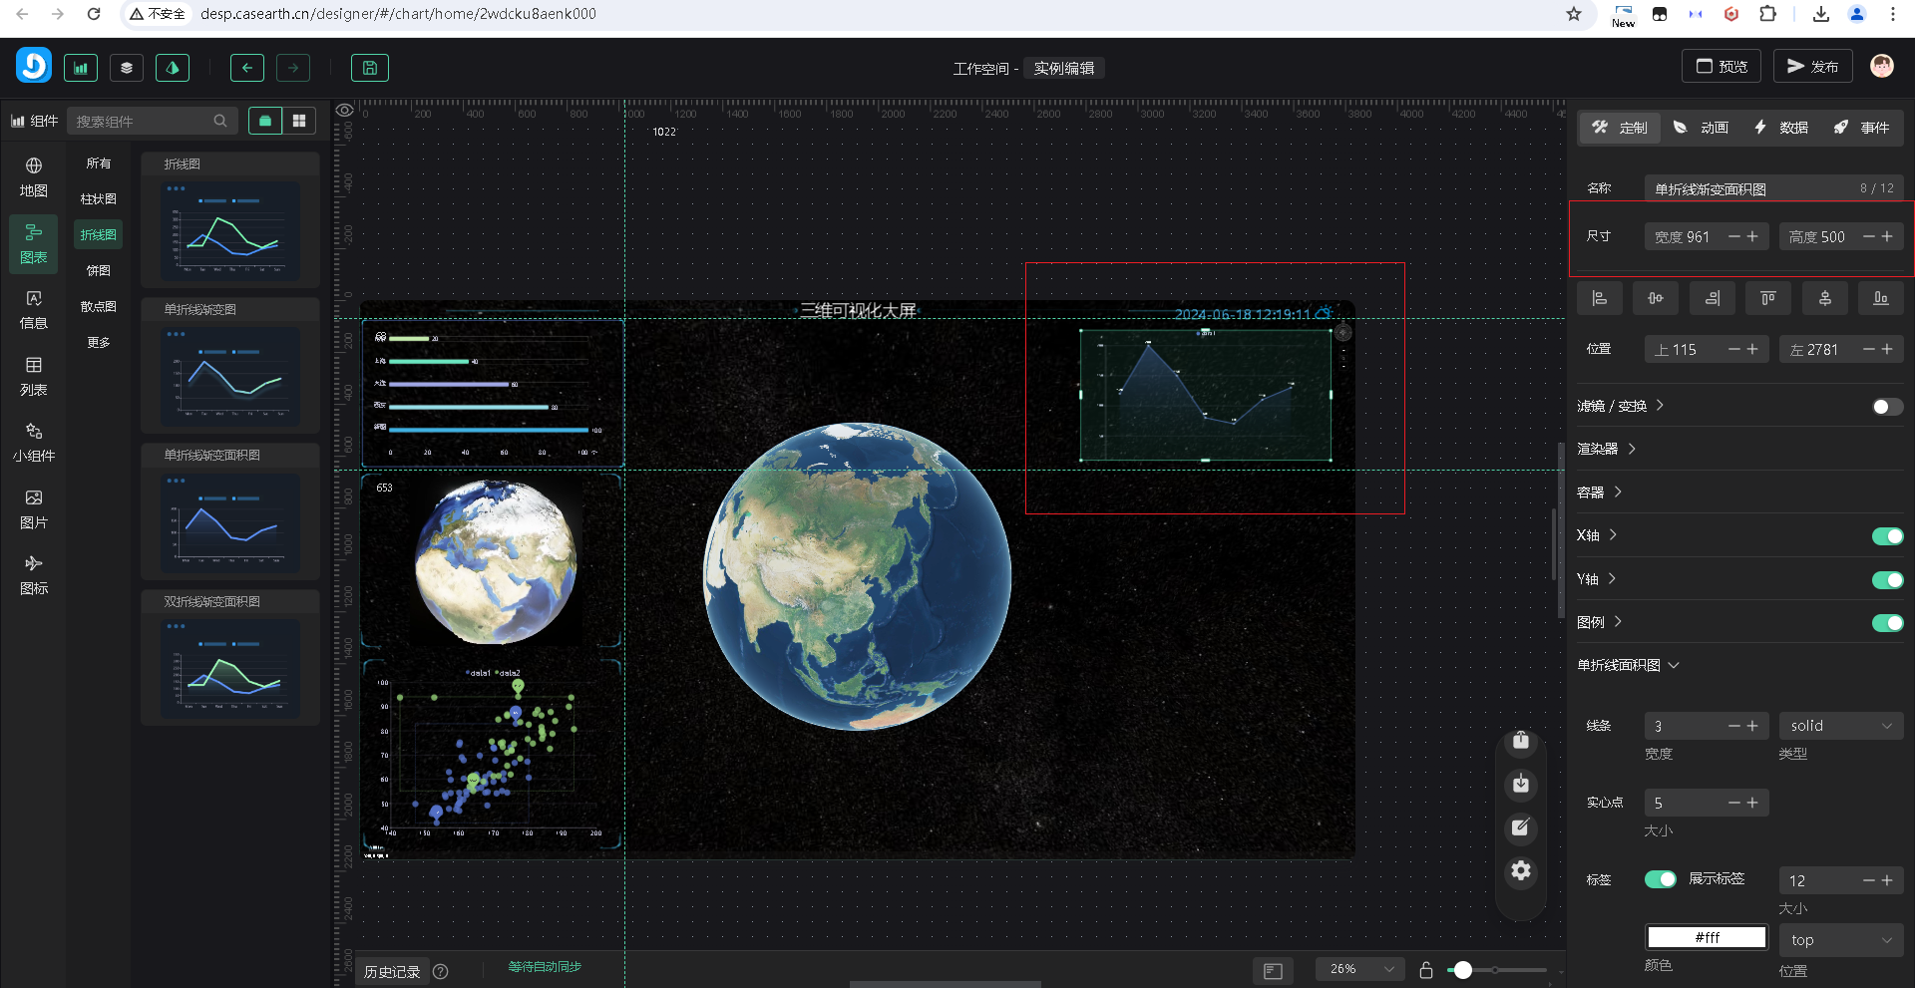This screenshot has height=988, width=1915.
Task: Open the #fff label color swatch
Action: pyautogui.click(x=1706, y=938)
